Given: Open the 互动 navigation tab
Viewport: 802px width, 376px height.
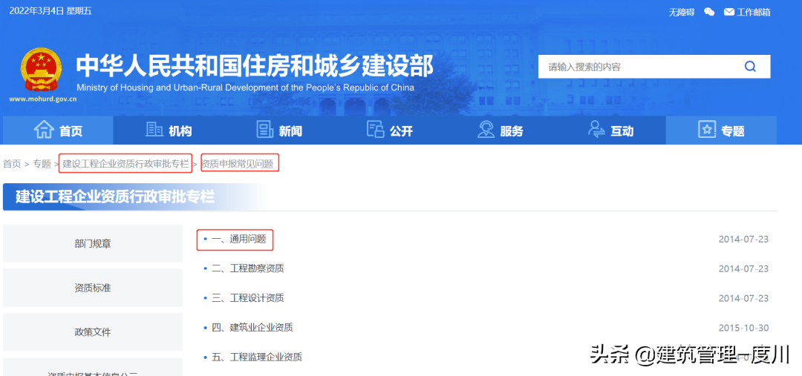Looking at the screenshot, I should coord(610,131).
